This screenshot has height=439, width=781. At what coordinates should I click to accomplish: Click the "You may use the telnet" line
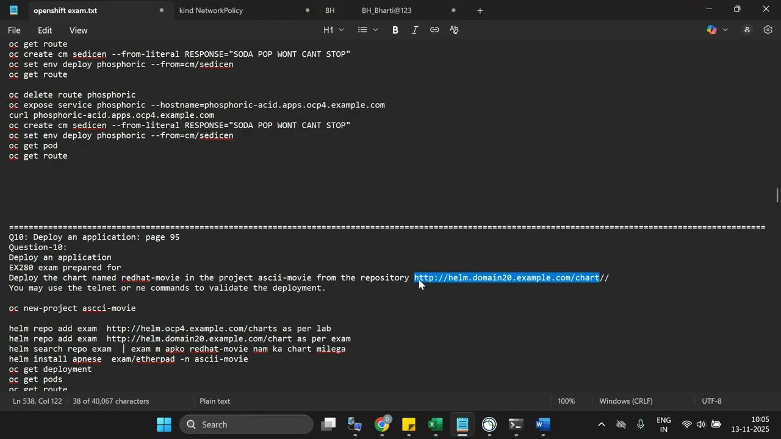[x=167, y=288]
